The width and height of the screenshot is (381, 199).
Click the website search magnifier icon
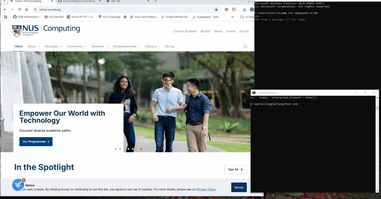245,47
